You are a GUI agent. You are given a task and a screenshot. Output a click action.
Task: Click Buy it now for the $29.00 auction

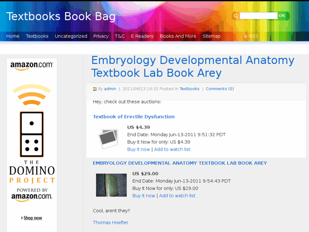pos(144,196)
